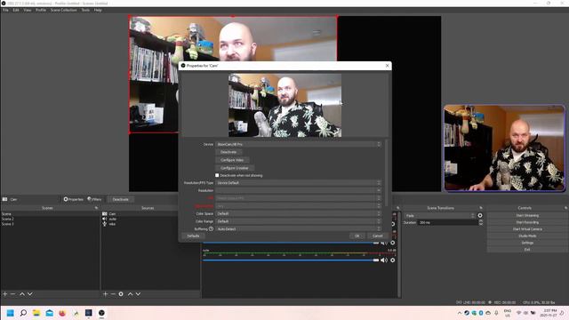Click Defaults button in dialog

point(193,236)
